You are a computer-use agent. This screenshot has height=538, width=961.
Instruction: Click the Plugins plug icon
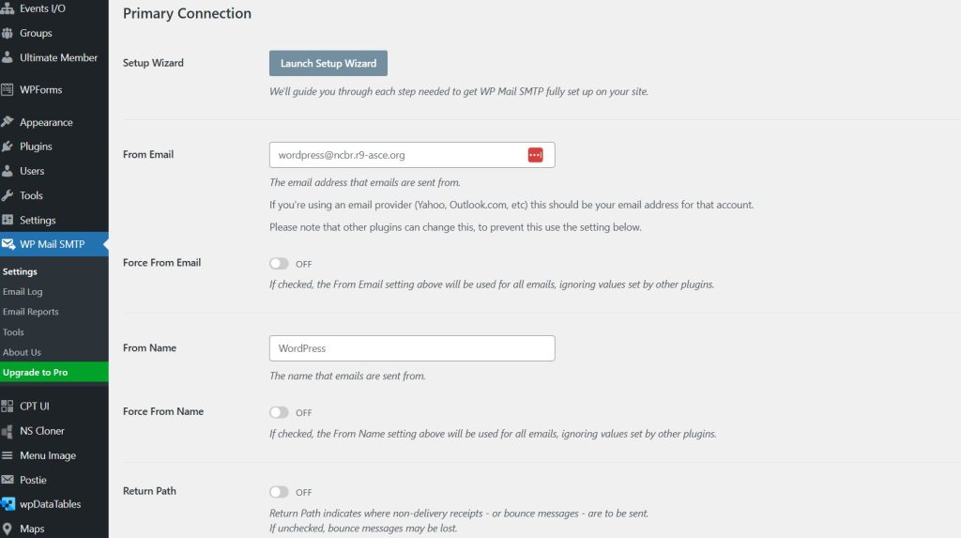[x=8, y=146]
